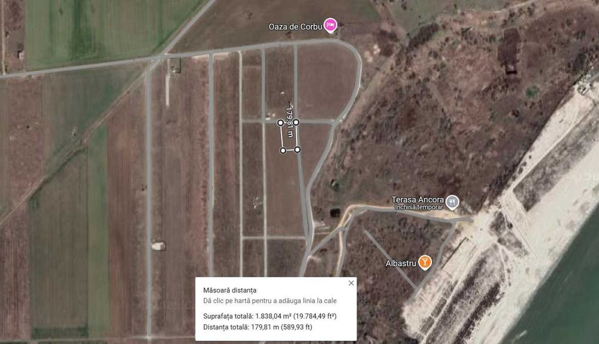Click the Distanța totală distance readout
Screen dimensions: 599x344
[x=258, y=327]
